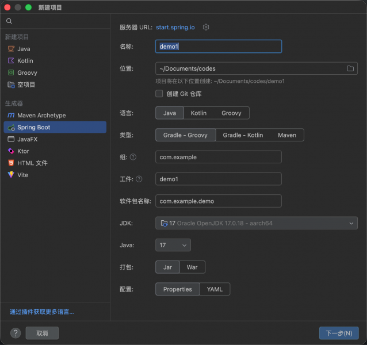Viewport: 367px width, 345px height.
Task: Choose Gradle - Kotlin build type
Action: [x=243, y=135]
